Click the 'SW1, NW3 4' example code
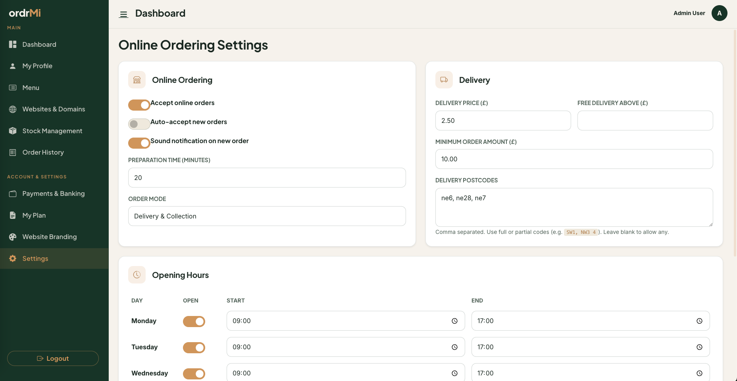 tap(581, 232)
